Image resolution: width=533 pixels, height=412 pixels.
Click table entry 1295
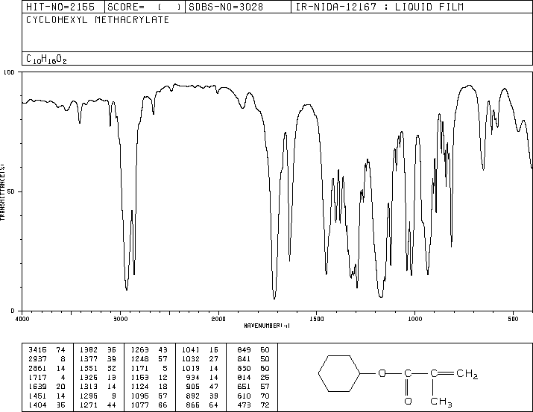(x=89, y=396)
